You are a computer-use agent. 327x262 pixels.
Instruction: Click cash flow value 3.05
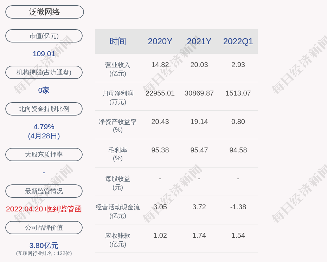point(160,207)
